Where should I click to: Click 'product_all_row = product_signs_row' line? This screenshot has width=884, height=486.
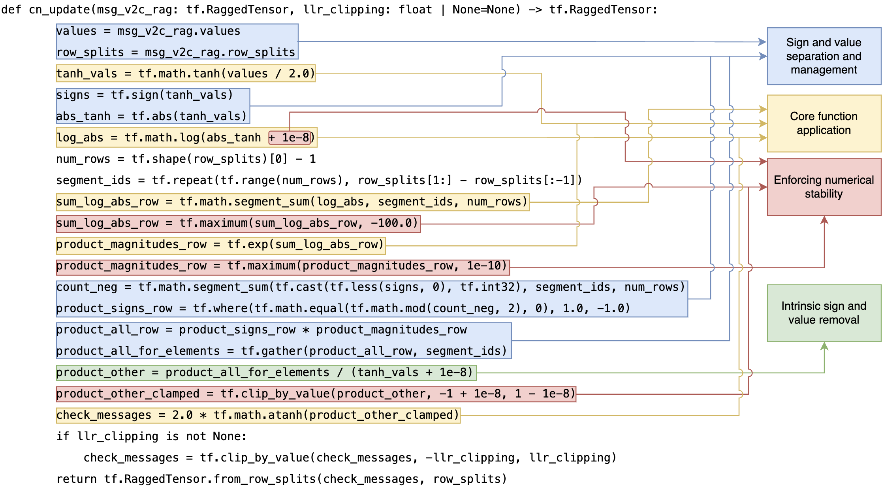[261, 330]
